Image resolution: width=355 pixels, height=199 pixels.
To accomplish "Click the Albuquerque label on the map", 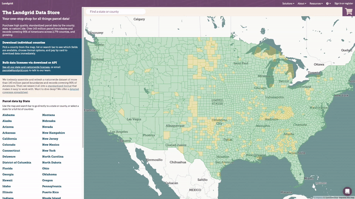I will [175, 126].
